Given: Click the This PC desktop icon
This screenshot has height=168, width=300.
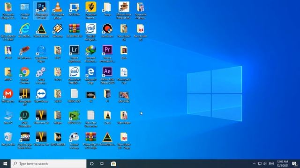Looking at the screenshot, I should pyautogui.click(x=8, y=117).
